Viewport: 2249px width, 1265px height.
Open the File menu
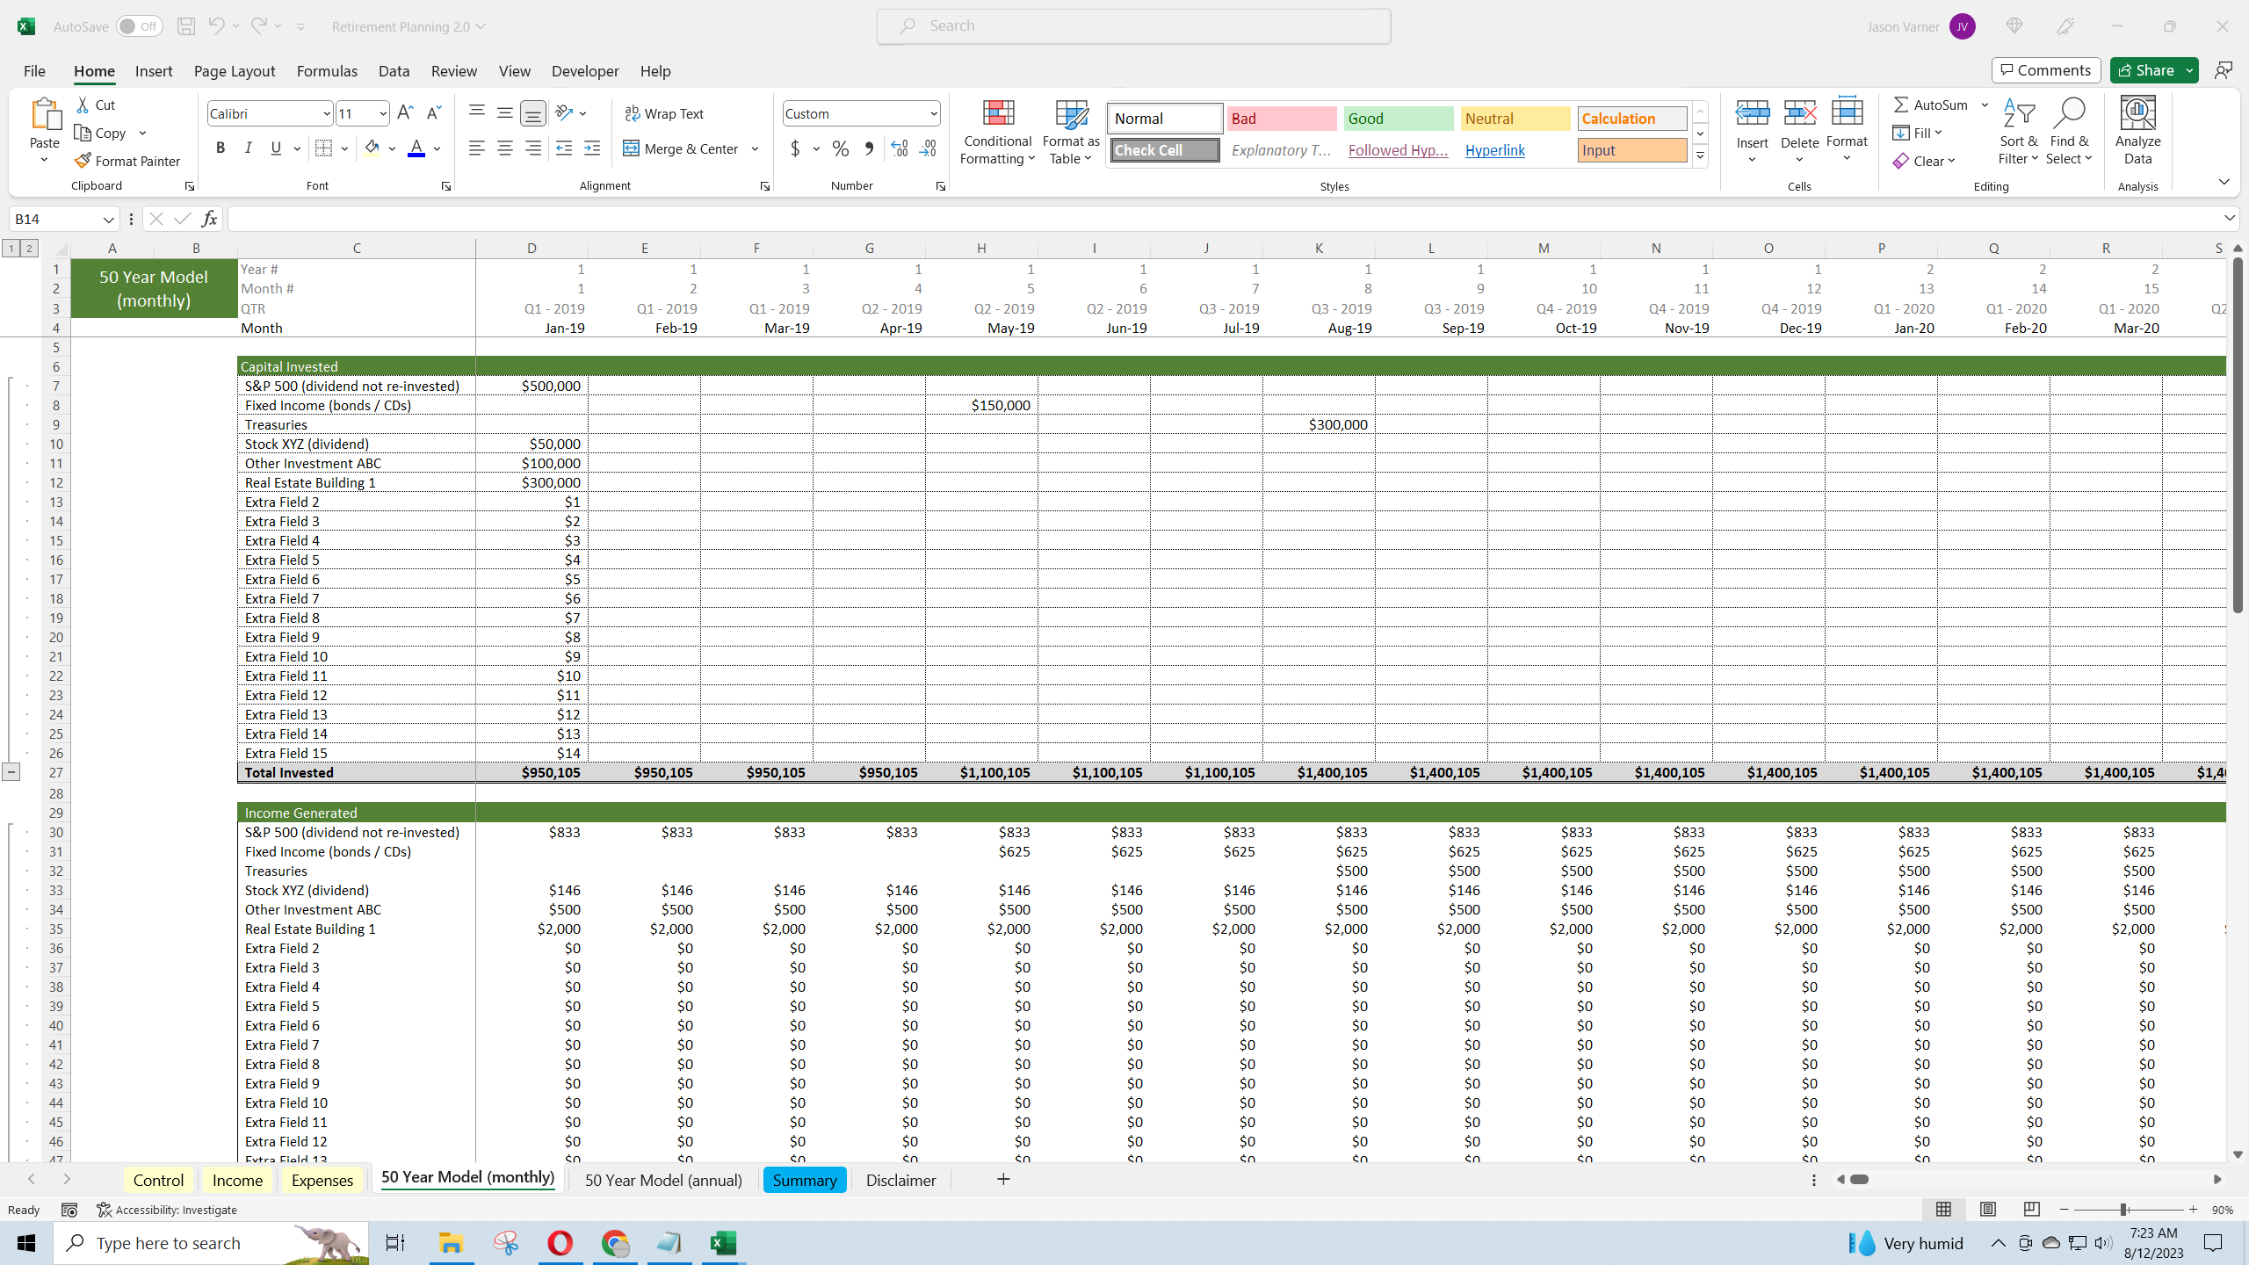[x=34, y=71]
